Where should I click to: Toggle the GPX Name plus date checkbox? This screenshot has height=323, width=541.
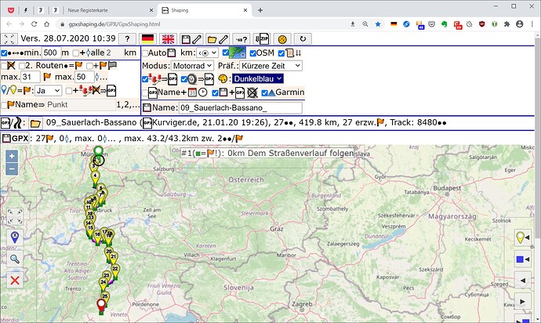(x=145, y=93)
